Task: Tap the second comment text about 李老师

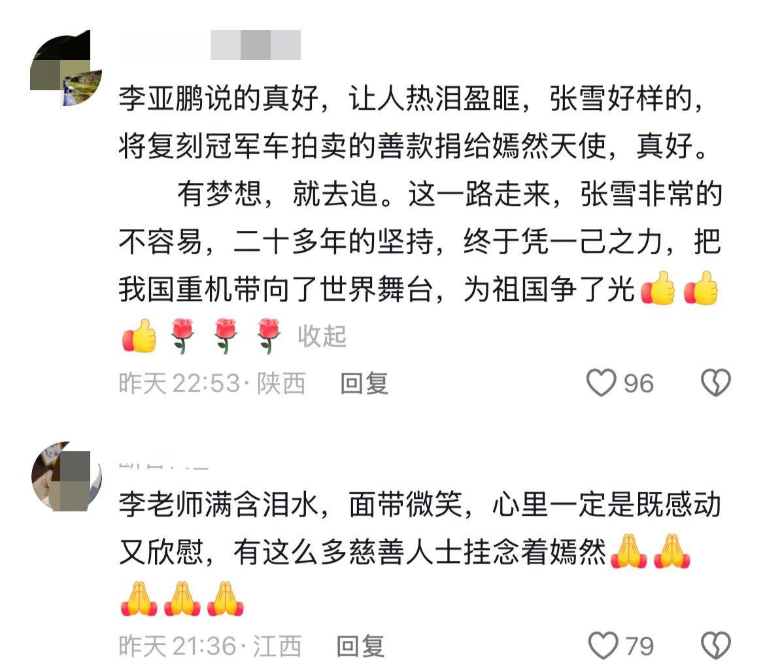Action: click(x=420, y=551)
